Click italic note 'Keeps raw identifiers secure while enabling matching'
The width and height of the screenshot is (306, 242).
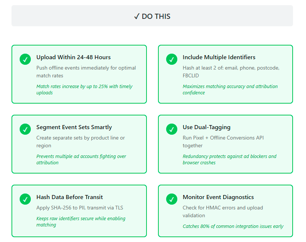click(x=81, y=221)
